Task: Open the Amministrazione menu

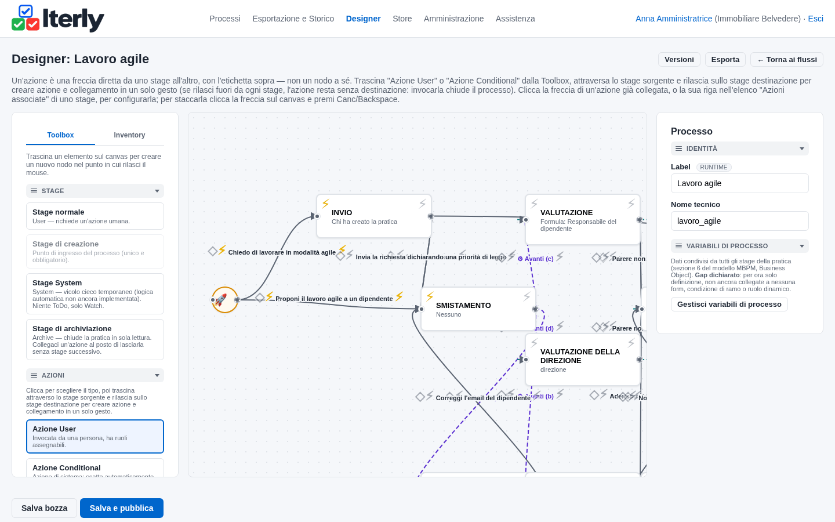Action: 454,19
